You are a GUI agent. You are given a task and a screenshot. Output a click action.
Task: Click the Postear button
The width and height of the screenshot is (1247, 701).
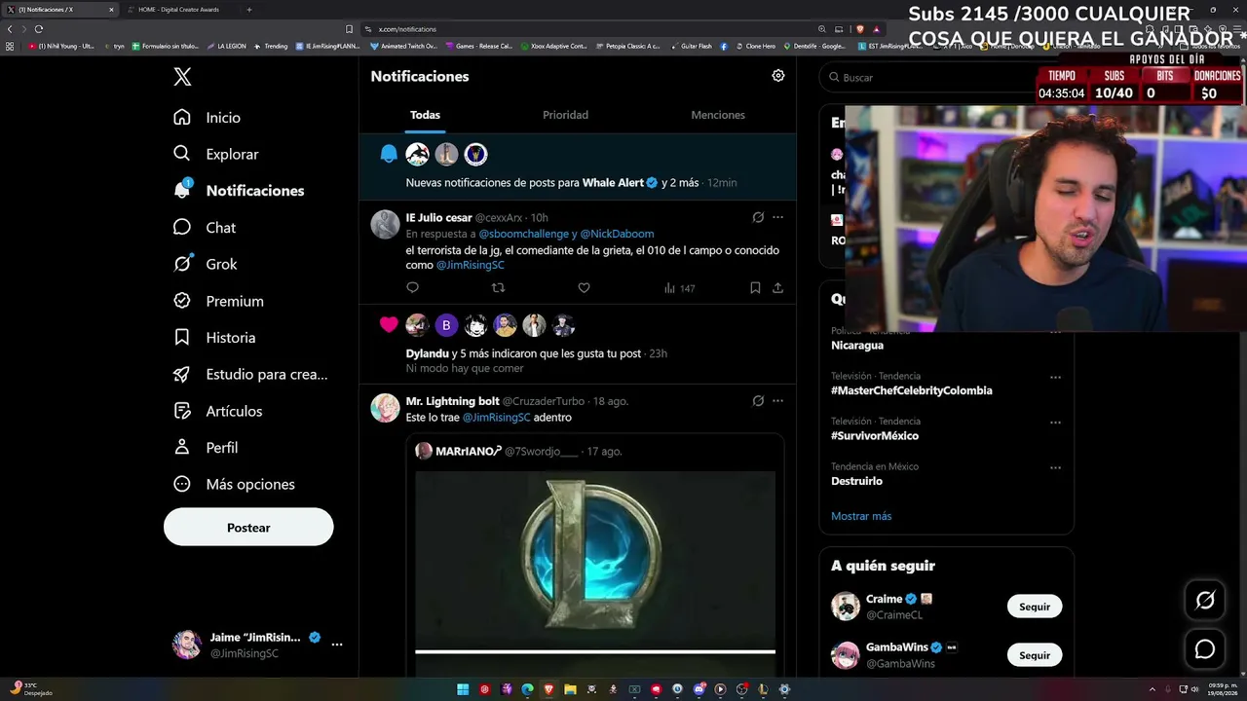coord(248,528)
